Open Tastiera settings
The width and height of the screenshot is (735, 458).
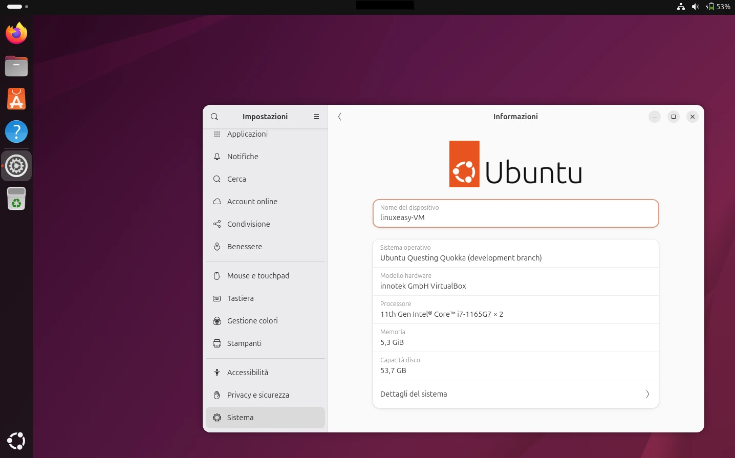pos(241,298)
